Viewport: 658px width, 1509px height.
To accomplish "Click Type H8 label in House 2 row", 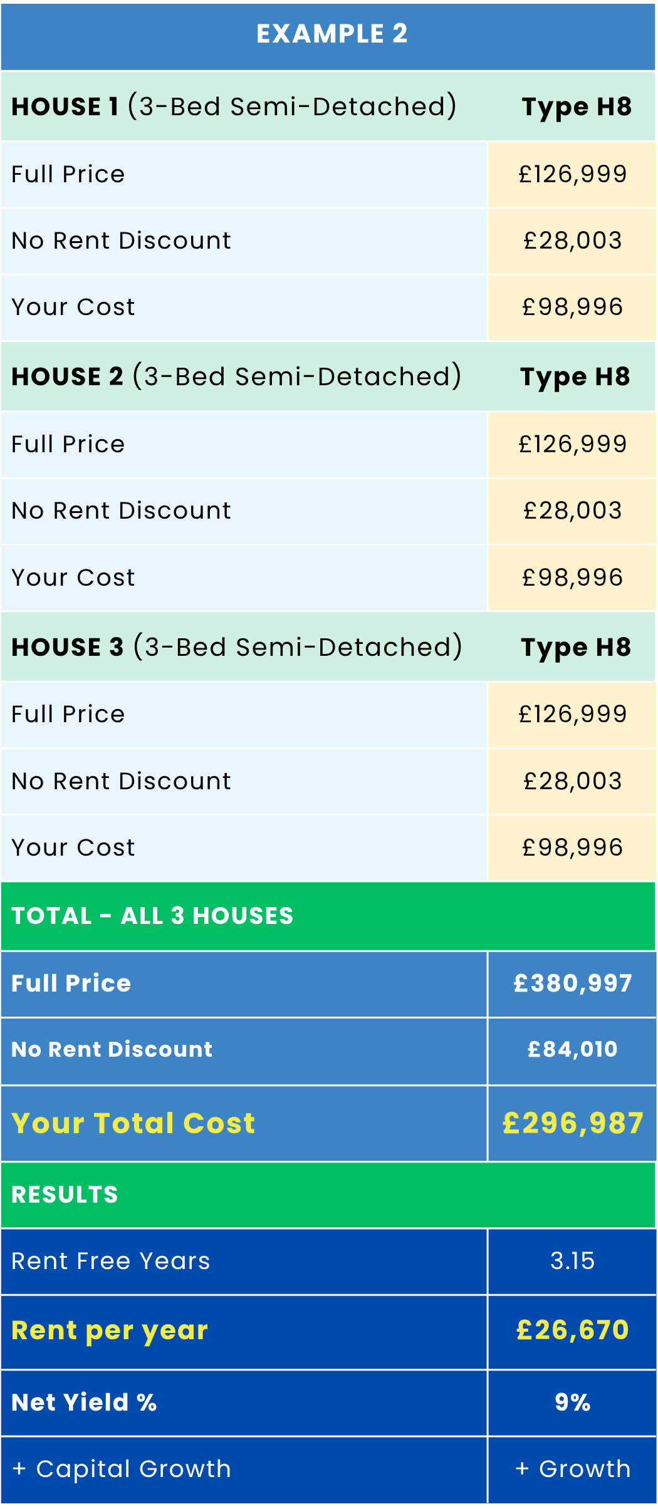I will coord(575,377).
